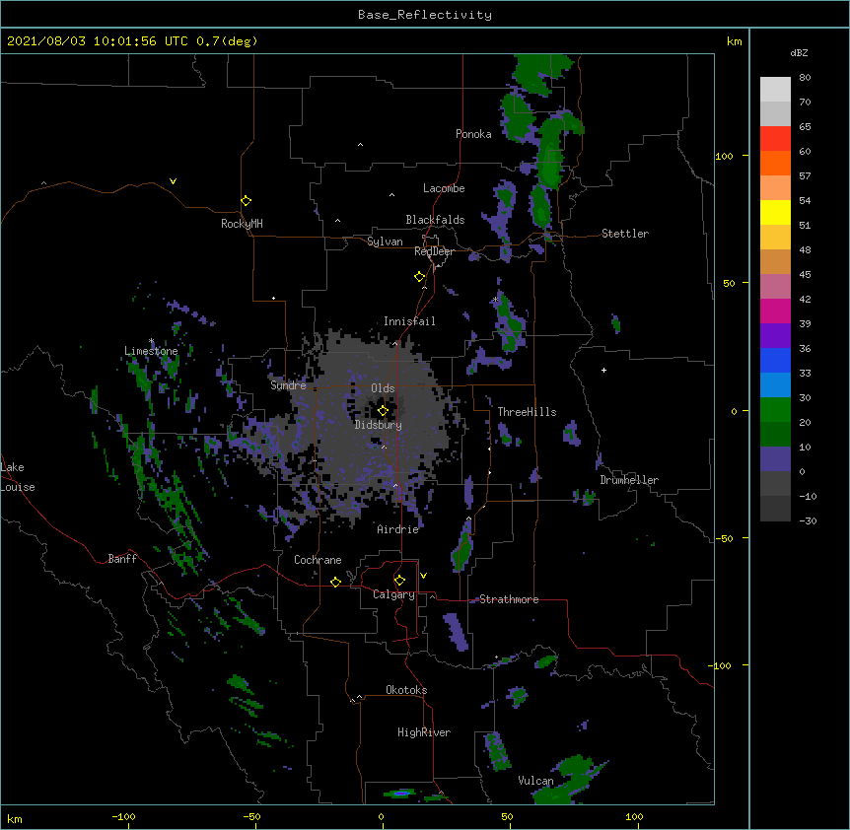Click the Limestone label
Image resolution: width=850 pixels, height=830 pixels.
tap(151, 351)
